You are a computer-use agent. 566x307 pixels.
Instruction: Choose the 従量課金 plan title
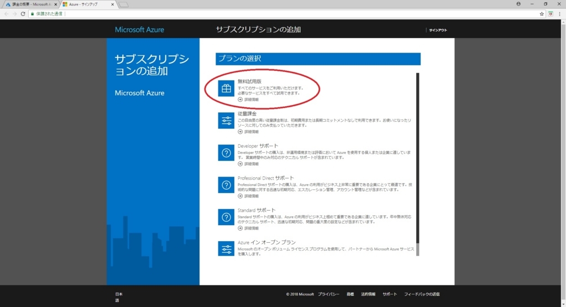[x=247, y=114]
